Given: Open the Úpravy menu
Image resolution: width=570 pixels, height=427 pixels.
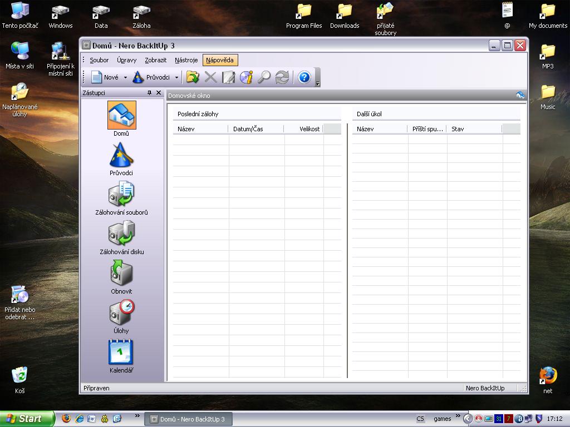Looking at the screenshot, I should [x=126, y=60].
